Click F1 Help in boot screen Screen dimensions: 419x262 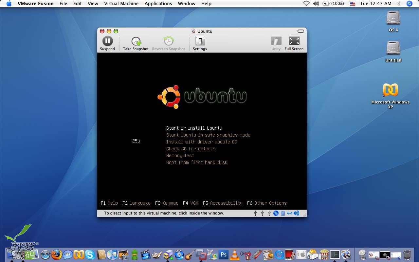[x=109, y=203]
